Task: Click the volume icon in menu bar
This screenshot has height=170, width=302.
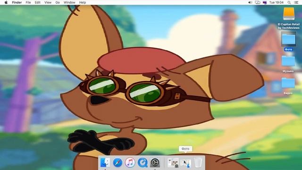Action: (x=250, y=2)
